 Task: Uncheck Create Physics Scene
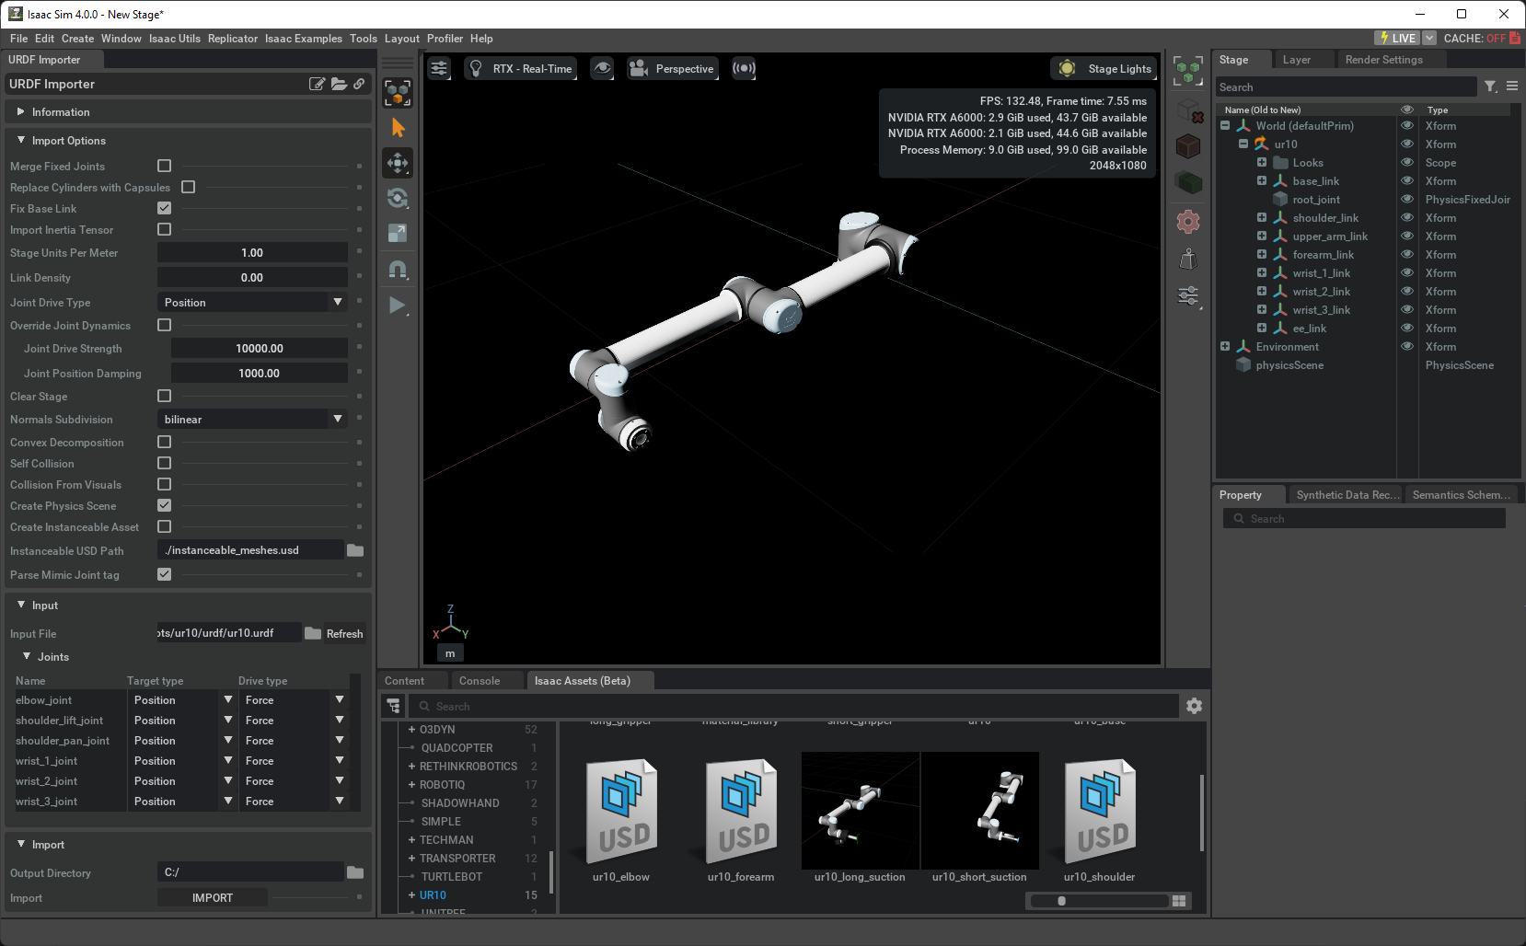coord(165,505)
